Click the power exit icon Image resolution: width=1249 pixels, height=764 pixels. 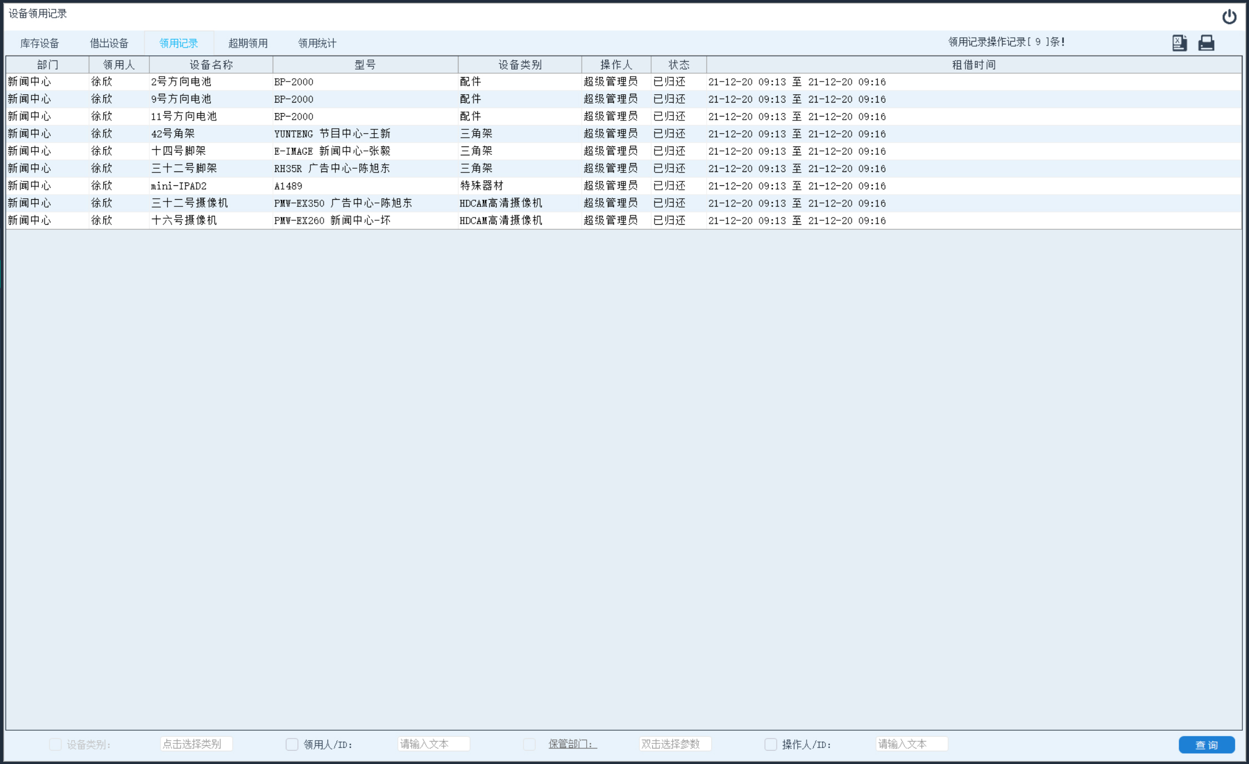(x=1229, y=17)
